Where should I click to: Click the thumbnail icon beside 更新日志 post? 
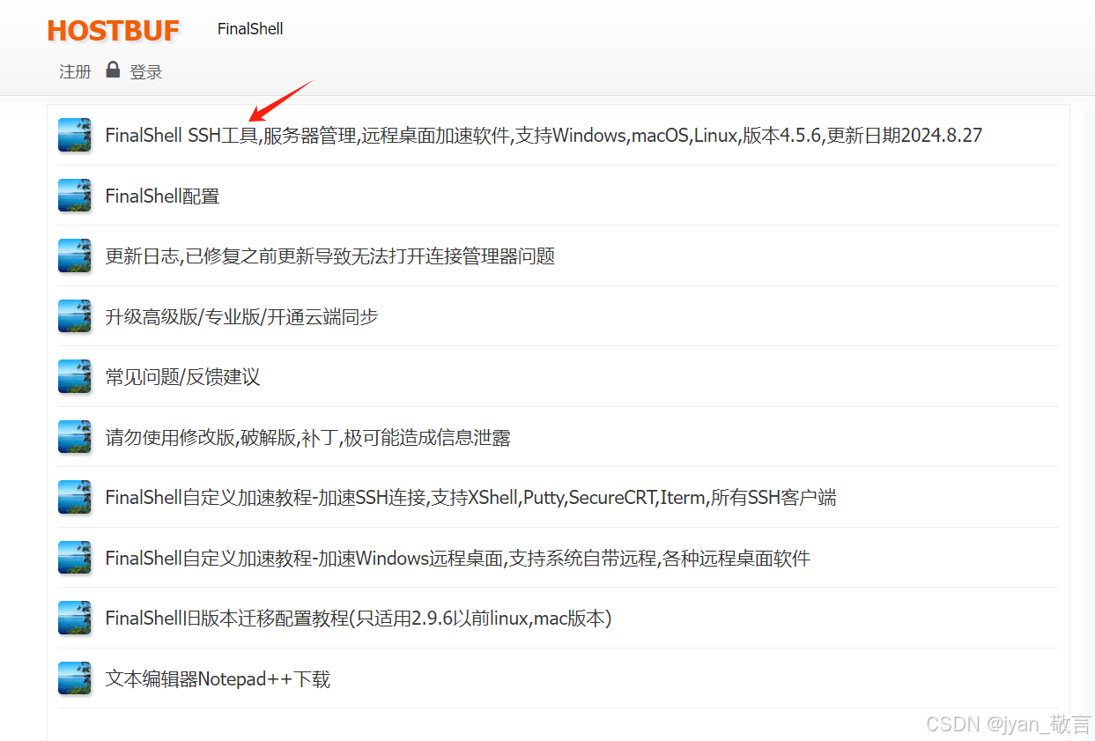pyautogui.click(x=75, y=256)
